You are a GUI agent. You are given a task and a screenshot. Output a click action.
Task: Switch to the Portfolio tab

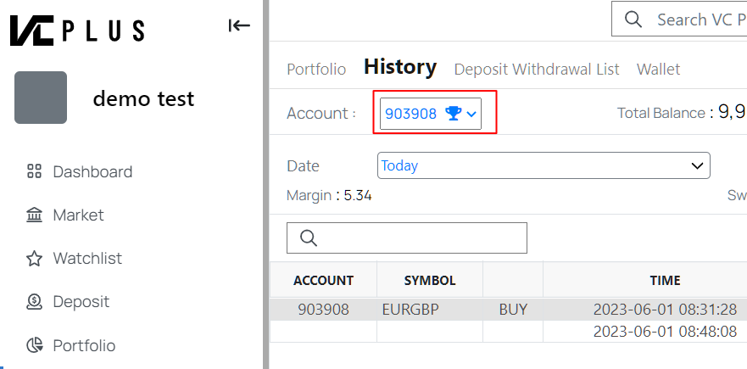tap(316, 70)
